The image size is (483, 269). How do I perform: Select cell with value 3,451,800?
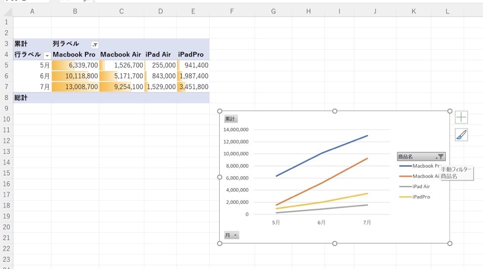[193, 87]
